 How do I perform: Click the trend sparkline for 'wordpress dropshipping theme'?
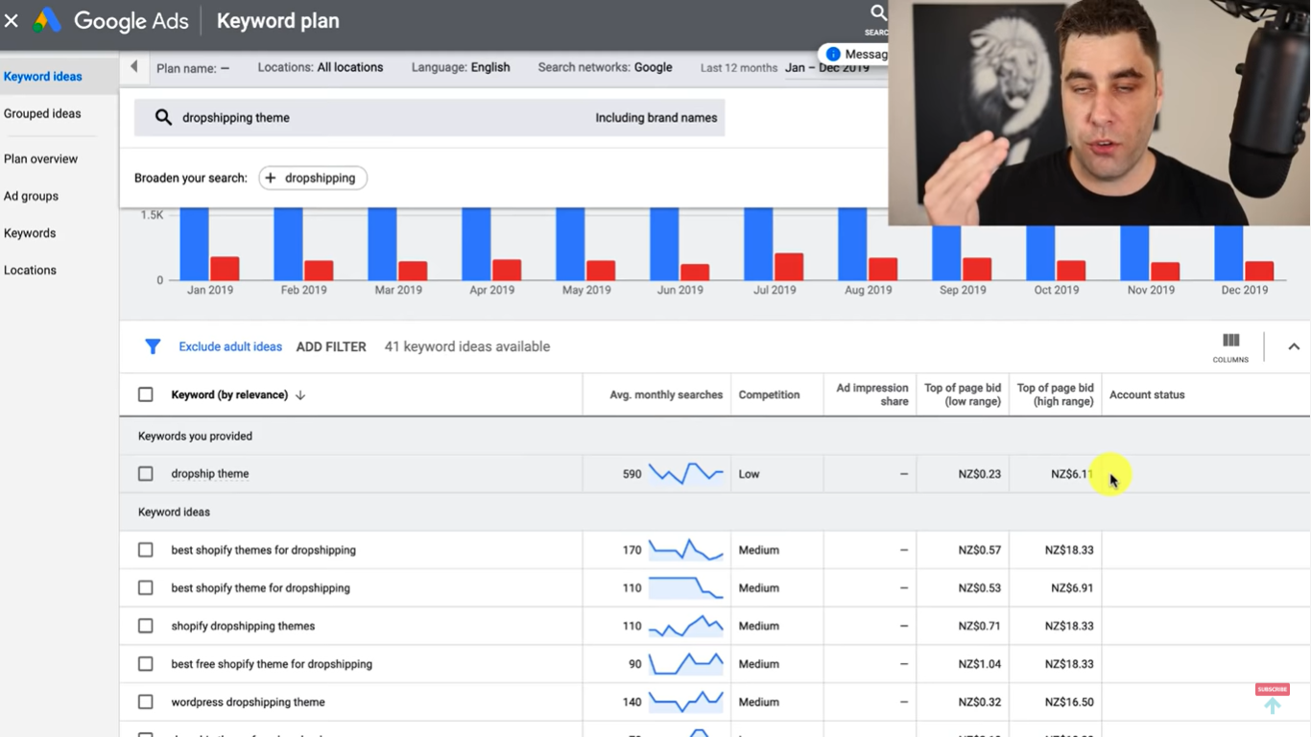686,701
